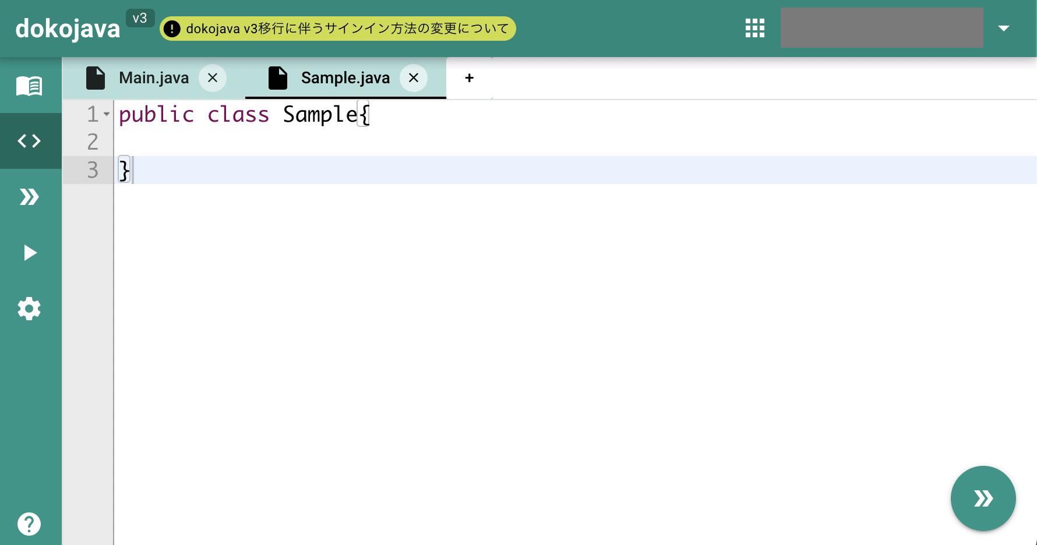Switch to the Main.java tab
The image size is (1037, 545).
click(153, 77)
